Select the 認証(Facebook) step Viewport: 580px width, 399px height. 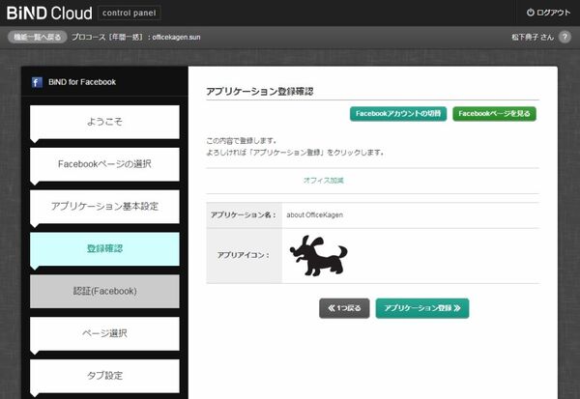click(104, 291)
